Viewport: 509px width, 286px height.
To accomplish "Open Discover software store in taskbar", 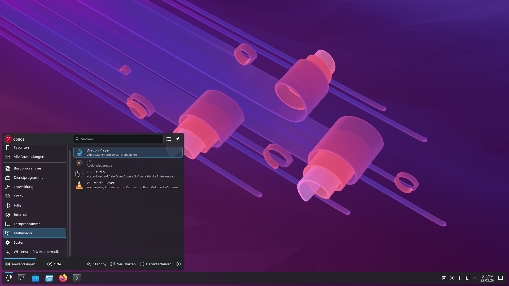I will [x=36, y=278].
